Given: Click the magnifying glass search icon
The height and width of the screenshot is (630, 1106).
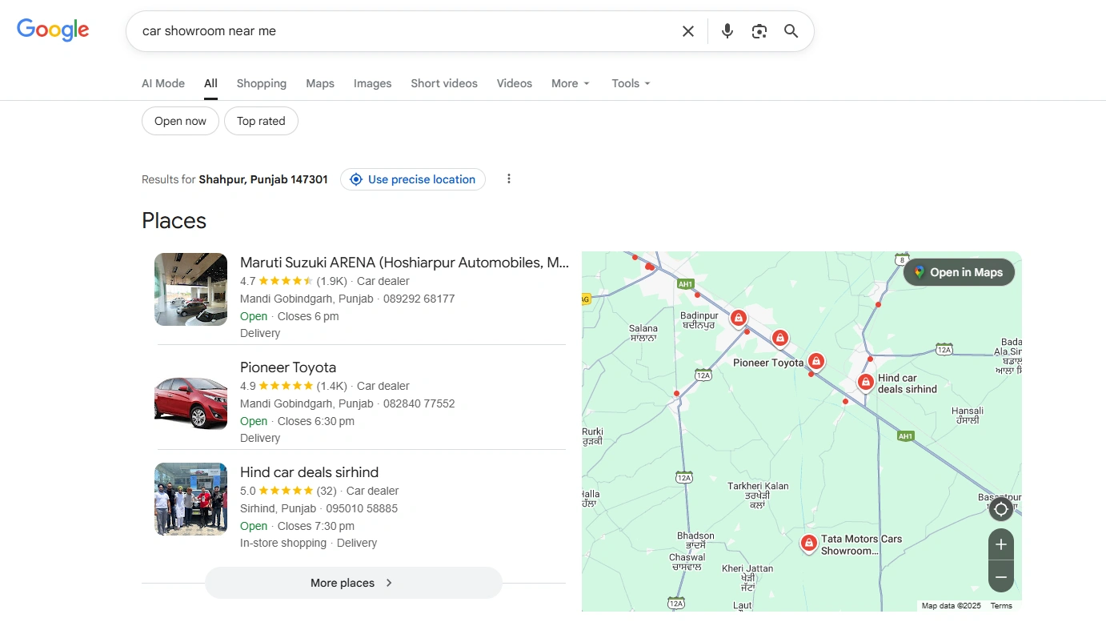Looking at the screenshot, I should 791,31.
